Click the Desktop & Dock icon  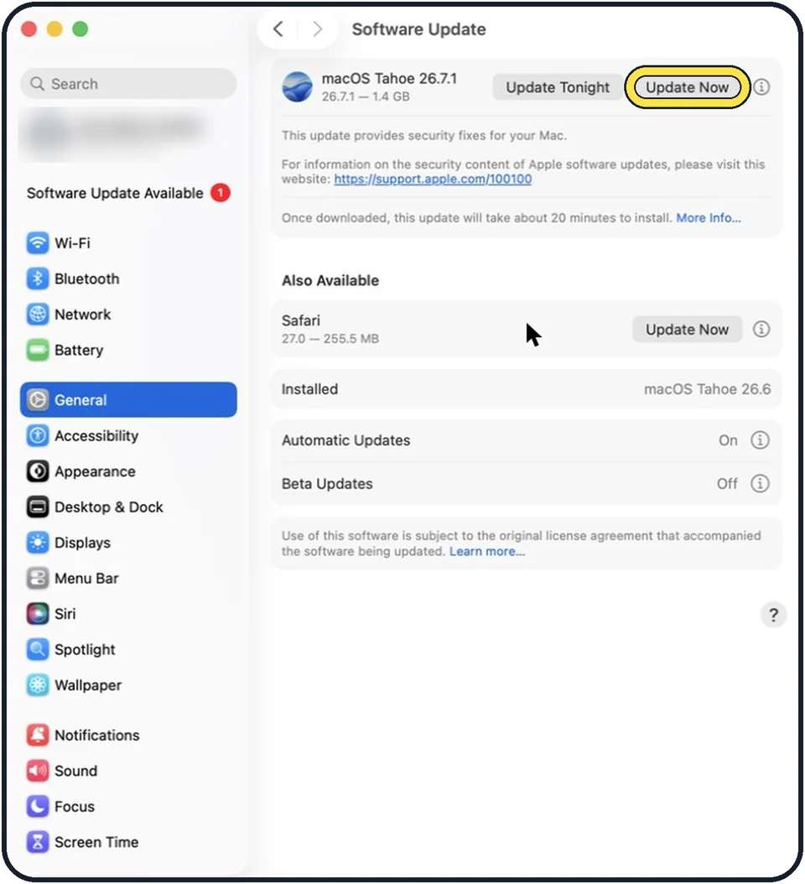37,507
